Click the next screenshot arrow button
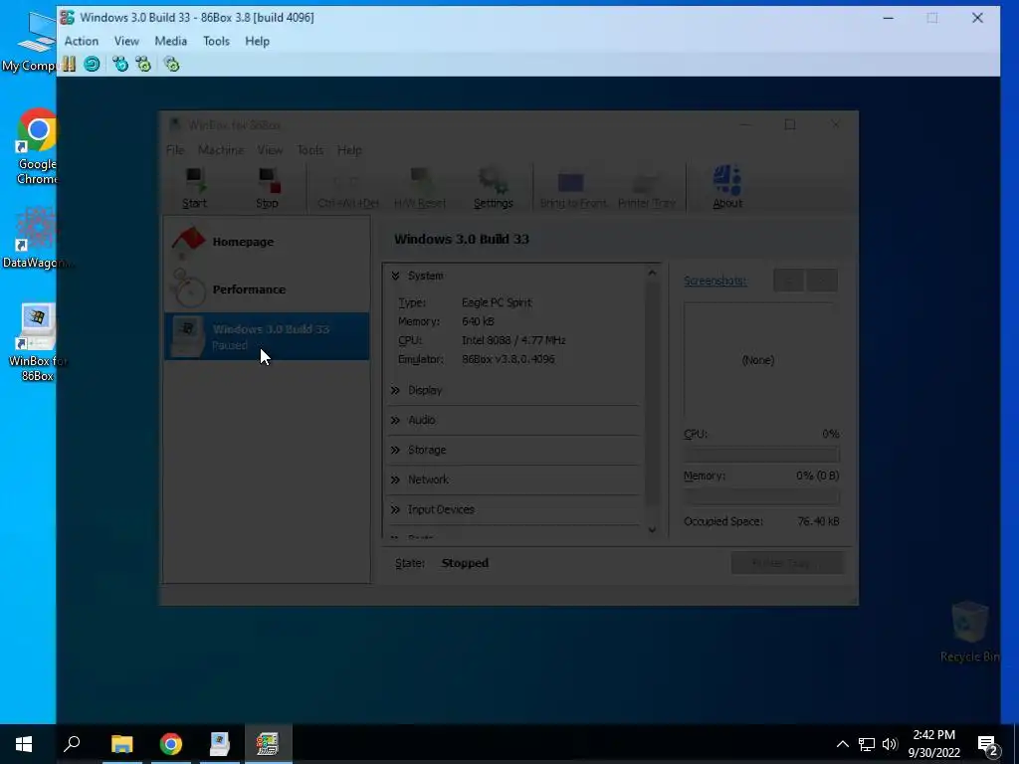Image resolution: width=1019 pixels, height=764 pixels. pos(822,281)
